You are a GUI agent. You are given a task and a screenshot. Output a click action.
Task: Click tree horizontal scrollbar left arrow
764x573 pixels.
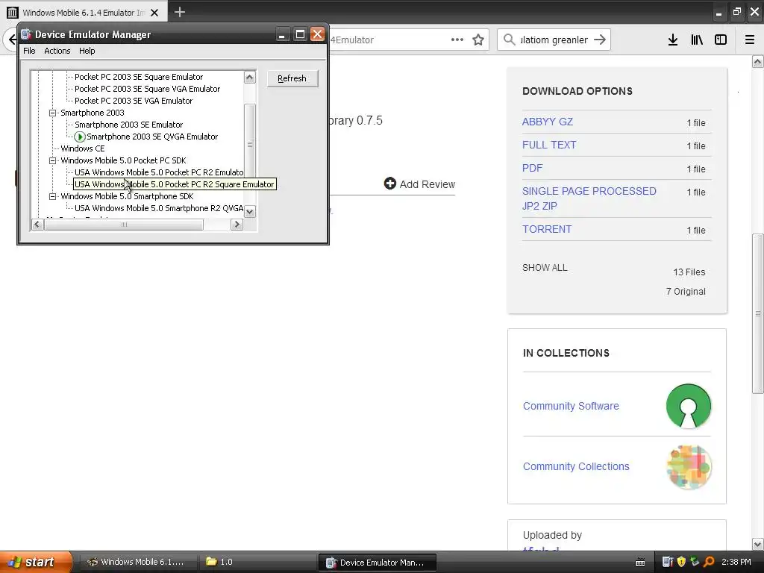(37, 225)
